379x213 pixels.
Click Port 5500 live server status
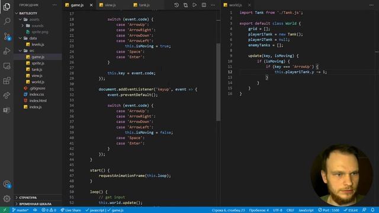tap(329, 210)
